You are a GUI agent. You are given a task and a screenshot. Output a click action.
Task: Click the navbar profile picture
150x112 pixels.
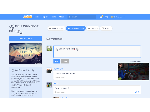[x=112, y=17]
